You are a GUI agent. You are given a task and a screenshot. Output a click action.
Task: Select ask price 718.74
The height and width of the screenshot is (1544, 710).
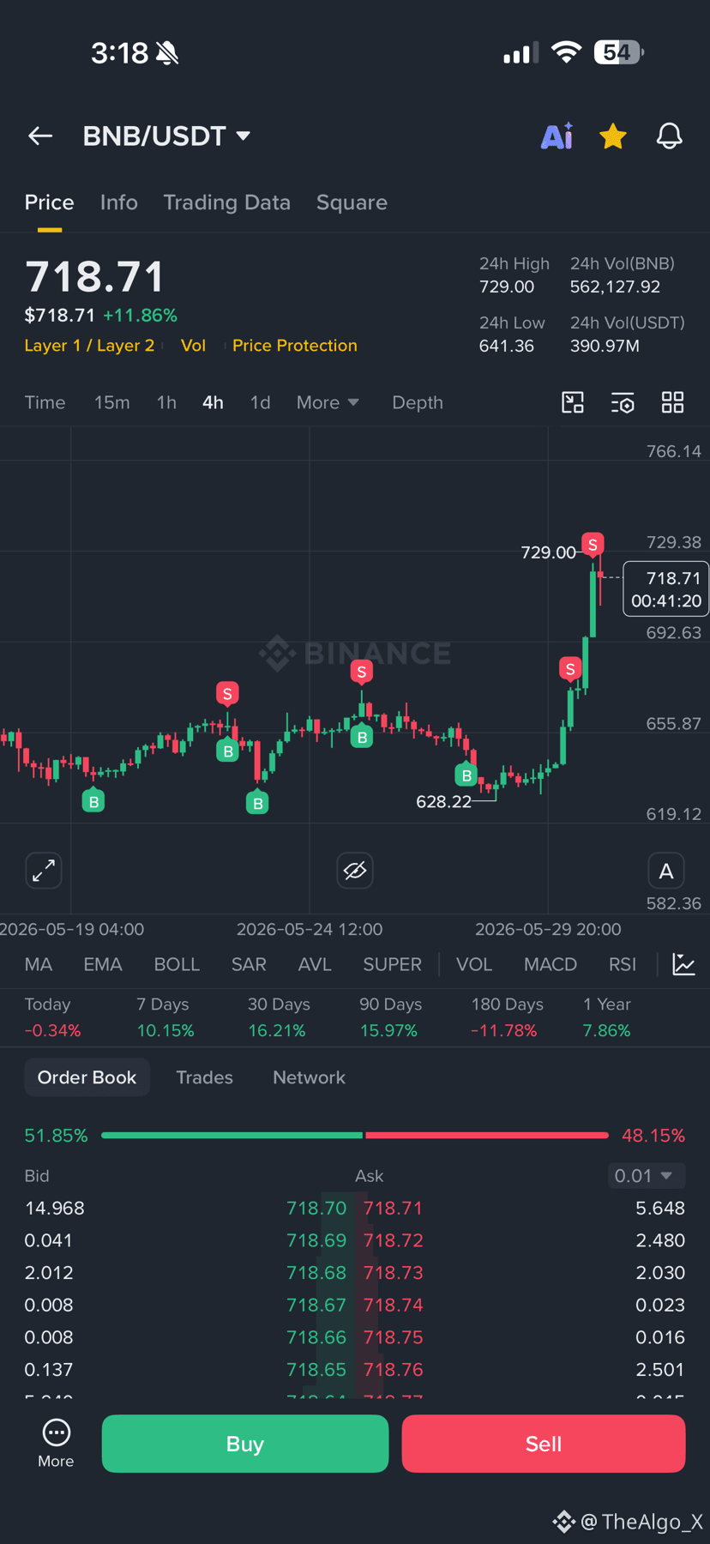click(x=393, y=1305)
